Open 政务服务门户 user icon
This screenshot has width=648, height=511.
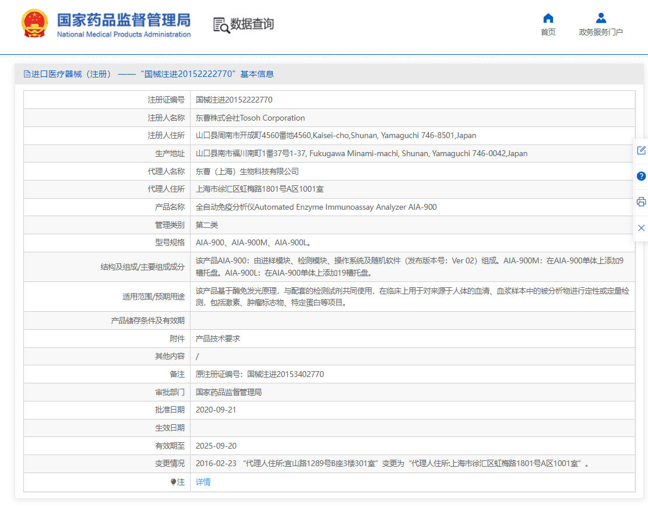tap(601, 18)
